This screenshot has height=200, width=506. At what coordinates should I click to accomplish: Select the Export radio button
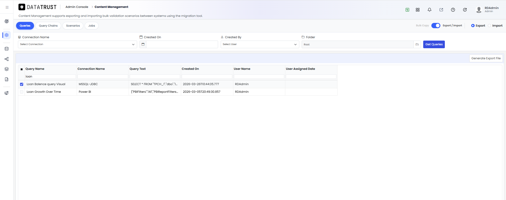[x=473, y=26]
